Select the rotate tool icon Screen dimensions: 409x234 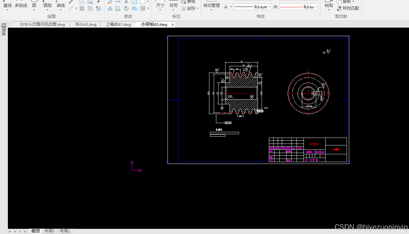(126, 8)
